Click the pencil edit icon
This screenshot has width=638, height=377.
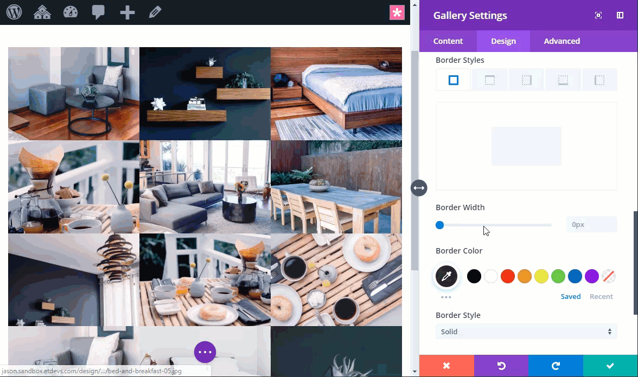155,11
